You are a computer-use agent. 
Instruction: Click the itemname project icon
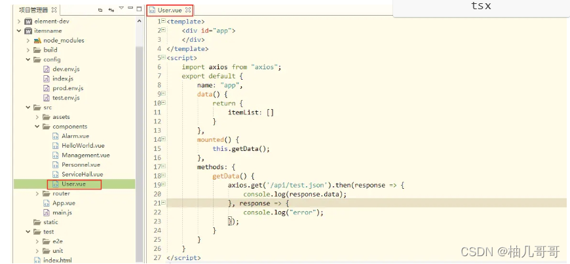(x=28, y=31)
